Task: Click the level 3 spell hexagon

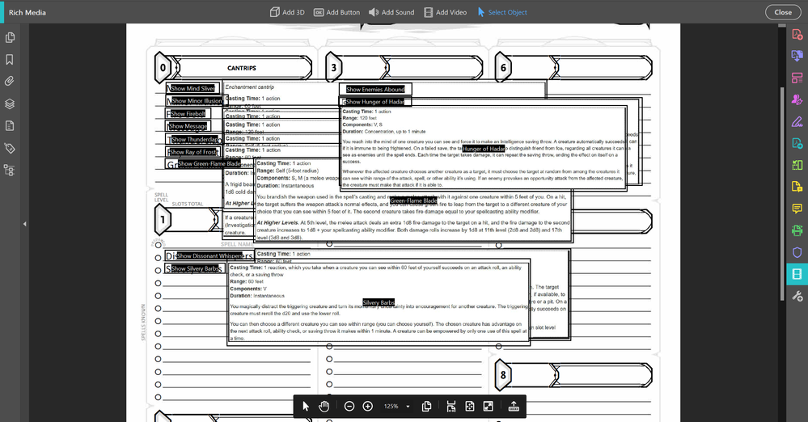Action: pyautogui.click(x=333, y=67)
